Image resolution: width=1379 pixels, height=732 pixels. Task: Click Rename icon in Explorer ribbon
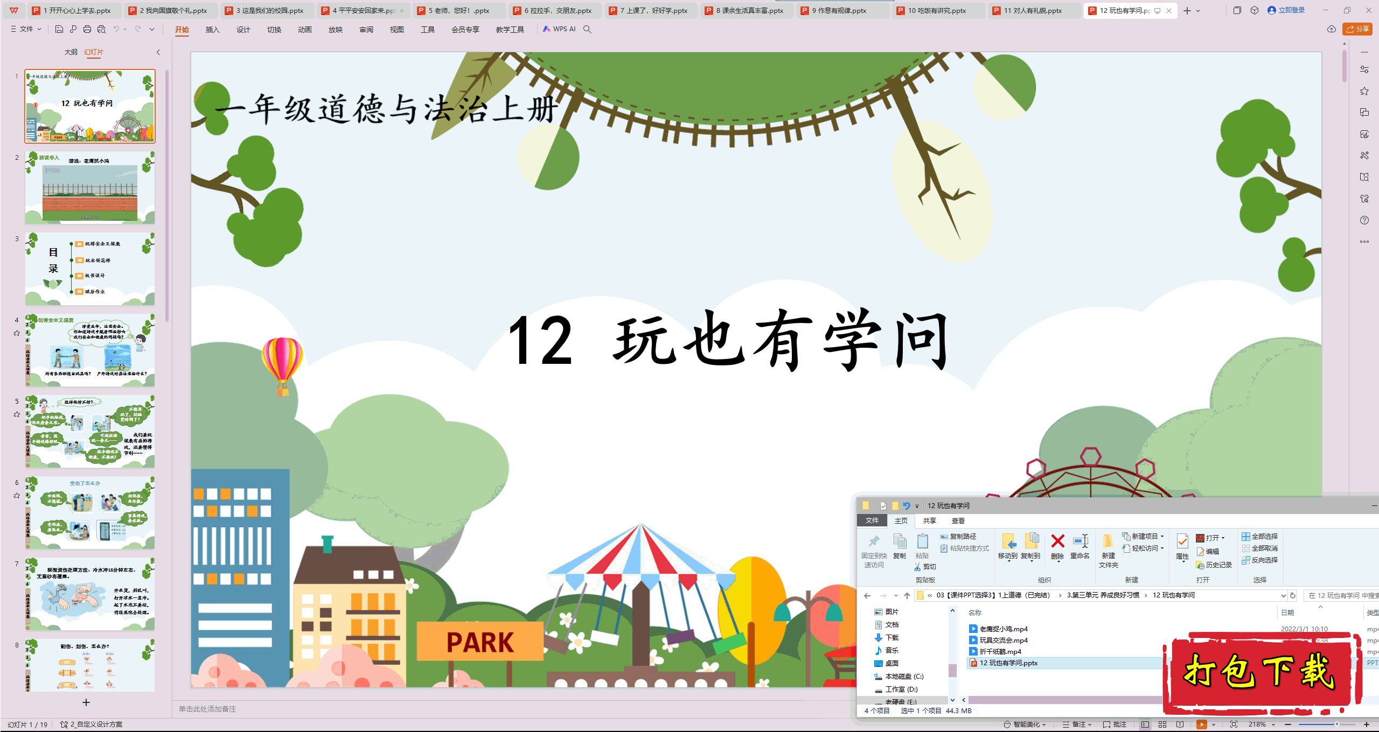[1080, 546]
